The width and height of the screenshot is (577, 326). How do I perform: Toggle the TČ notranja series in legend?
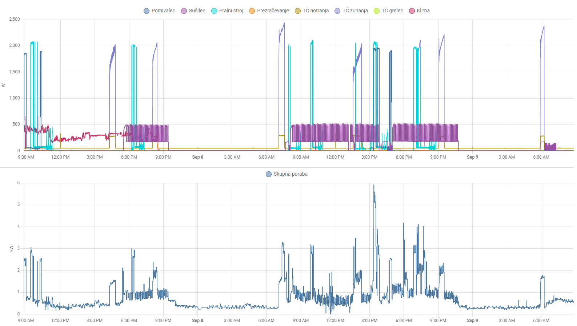pos(312,11)
